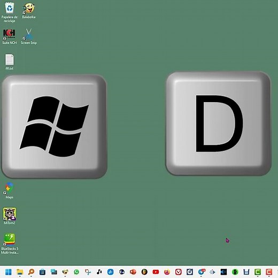Open YouTube from the taskbar

[156, 272]
